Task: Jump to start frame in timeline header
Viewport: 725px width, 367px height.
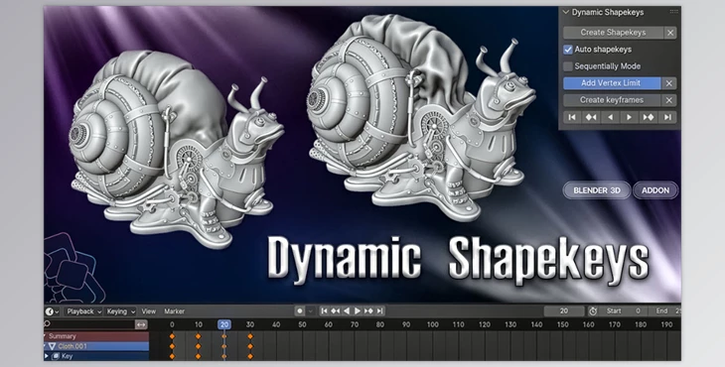Action: (325, 311)
